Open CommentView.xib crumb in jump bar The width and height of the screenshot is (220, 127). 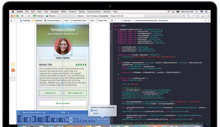pyautogui.click(x=52, y=21)
